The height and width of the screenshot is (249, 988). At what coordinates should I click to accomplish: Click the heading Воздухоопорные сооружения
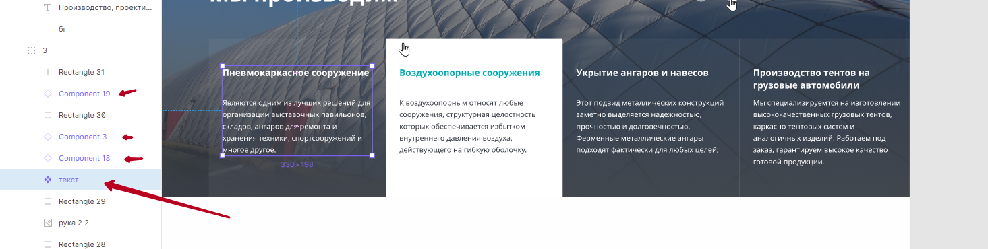point(469,73)
